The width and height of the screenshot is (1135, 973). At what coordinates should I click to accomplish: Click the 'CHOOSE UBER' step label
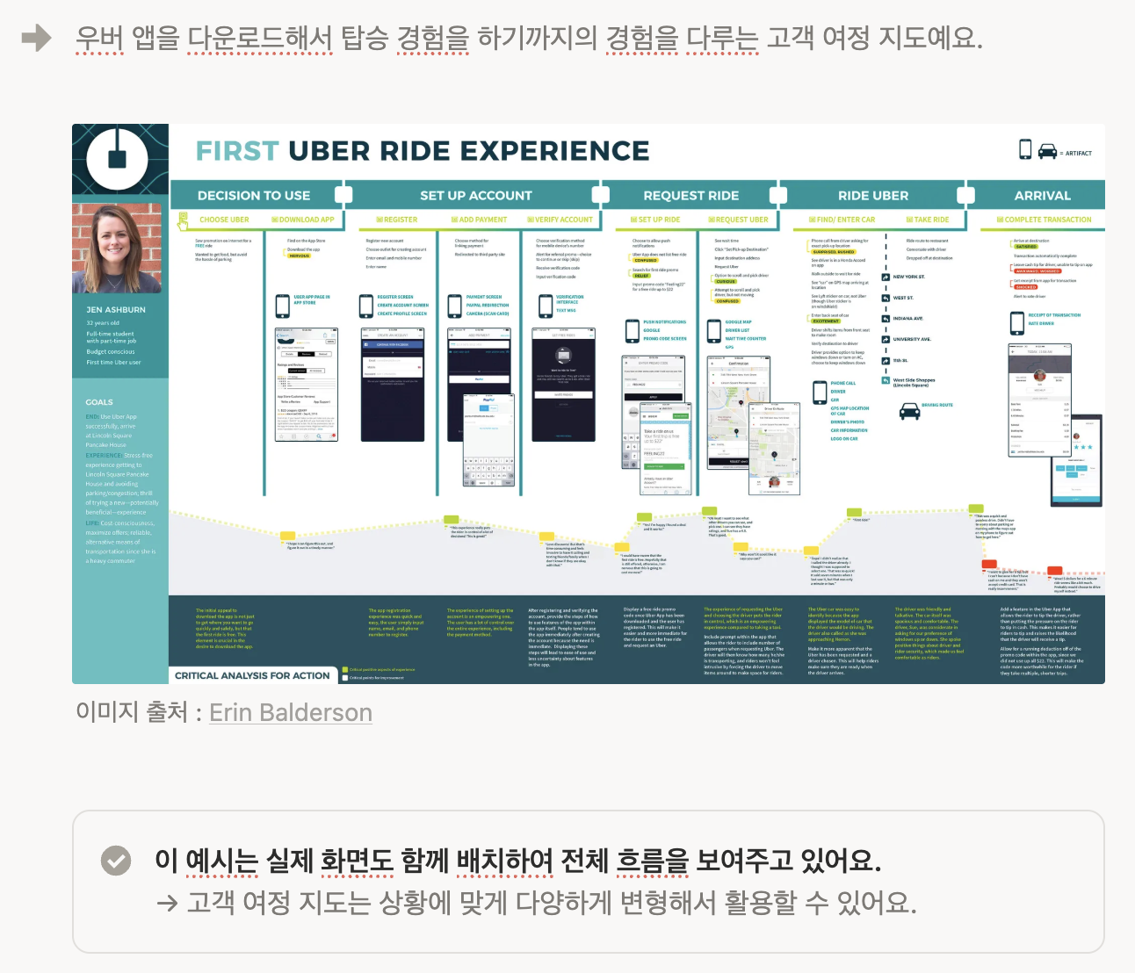(x=224, y=220)
